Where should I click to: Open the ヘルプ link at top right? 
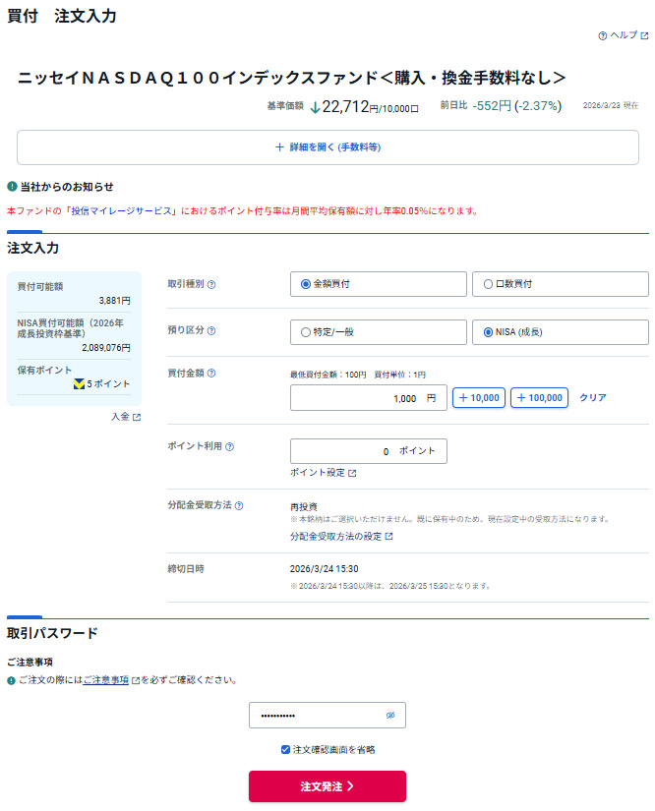(624, 35)
